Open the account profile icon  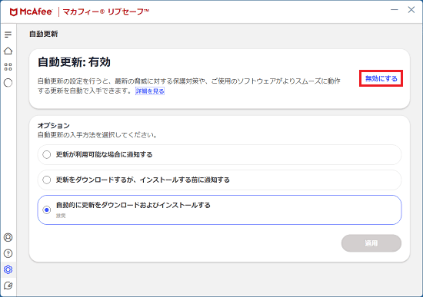tap(8, 237)
